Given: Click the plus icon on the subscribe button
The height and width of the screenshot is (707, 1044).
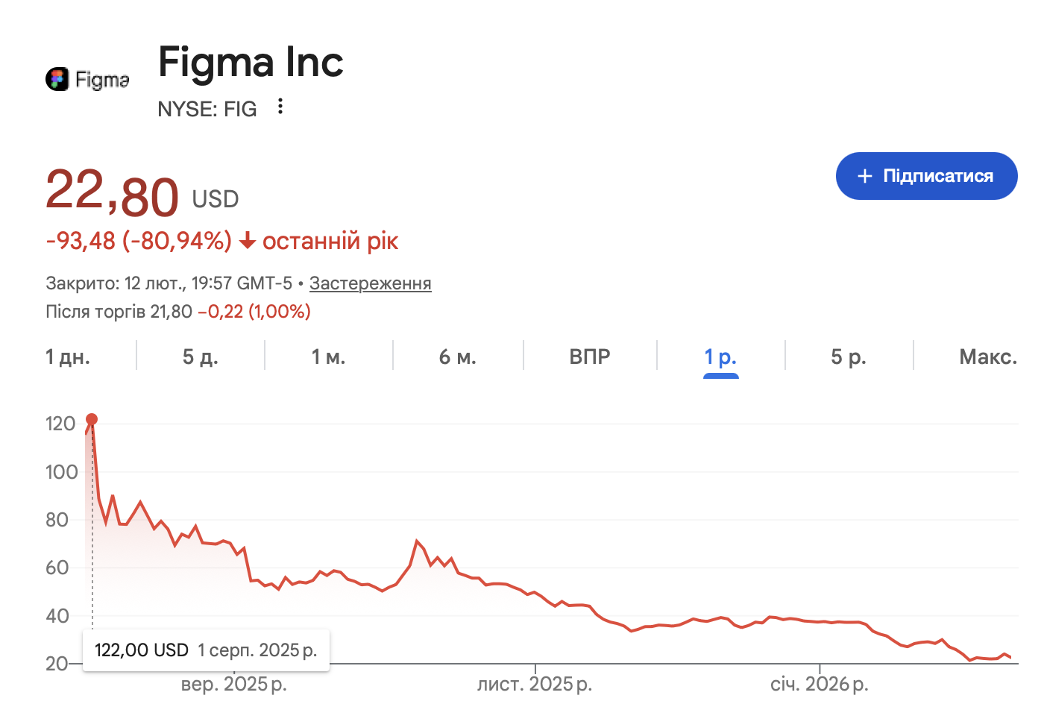Looking at the screenshot, I should [x=865, y=176].
